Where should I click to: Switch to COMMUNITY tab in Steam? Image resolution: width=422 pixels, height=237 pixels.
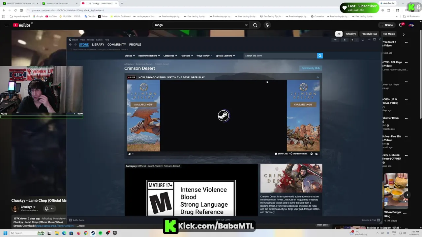(x=117, y=44)
